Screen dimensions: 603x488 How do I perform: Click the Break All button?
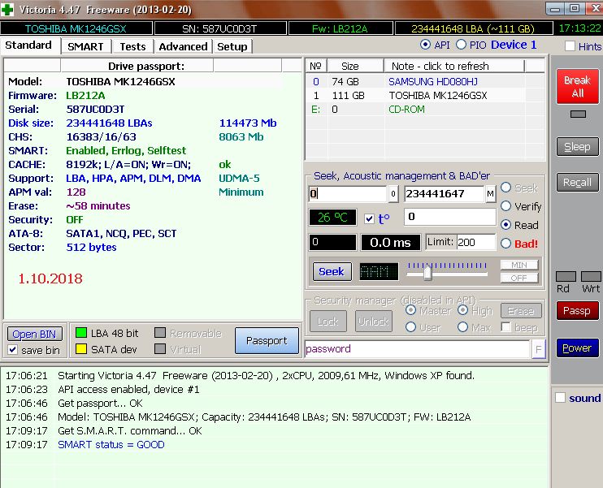[x=578, y=86]
